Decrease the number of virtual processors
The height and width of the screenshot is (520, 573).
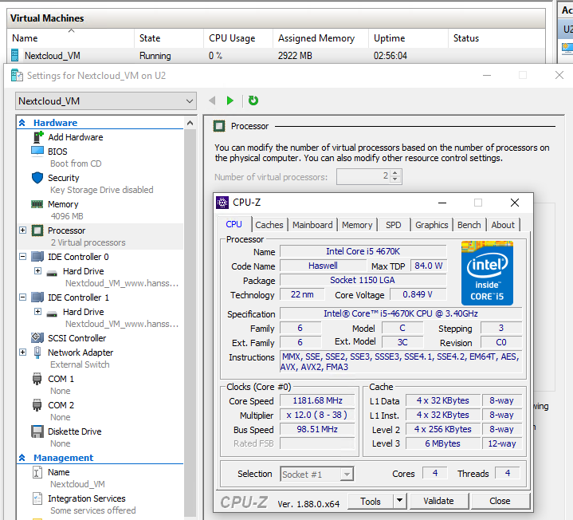(394, 179)
